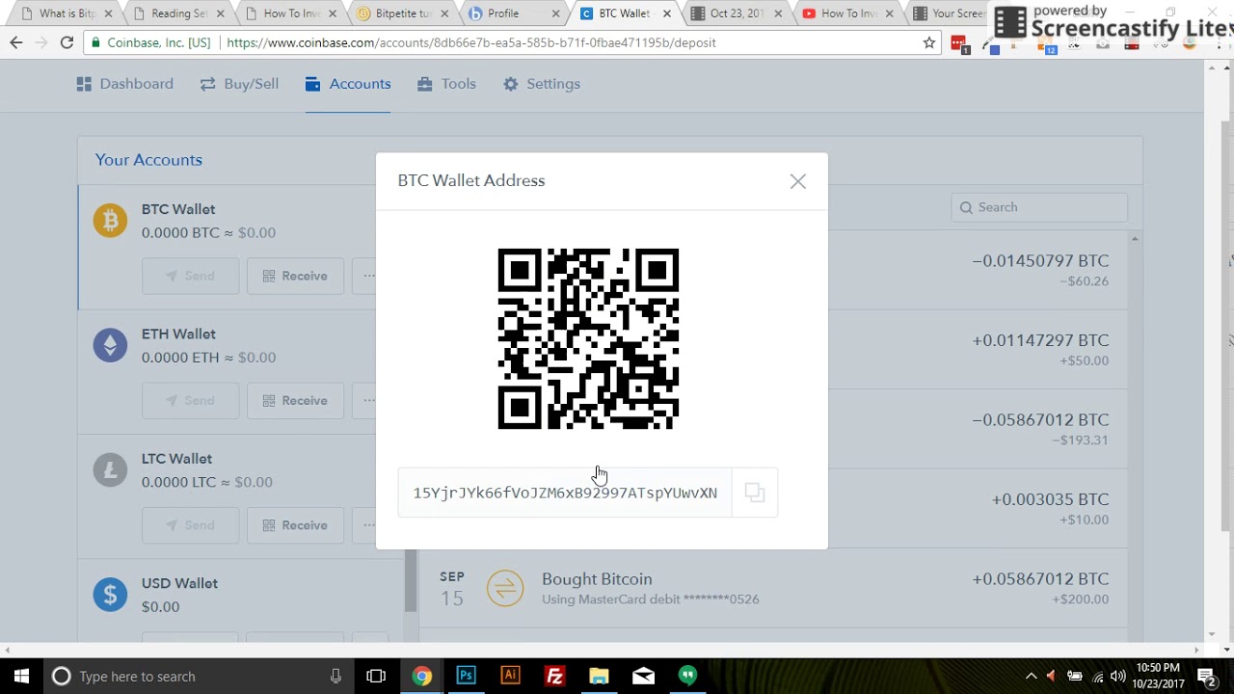Open the Action Center notifications
This screenshot has width=1234, height=694.
tap(1206, 676)
